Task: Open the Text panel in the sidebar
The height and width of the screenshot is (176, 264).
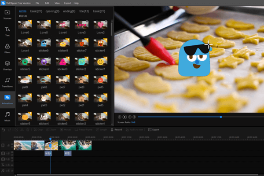Action: [x=7, y=32]
